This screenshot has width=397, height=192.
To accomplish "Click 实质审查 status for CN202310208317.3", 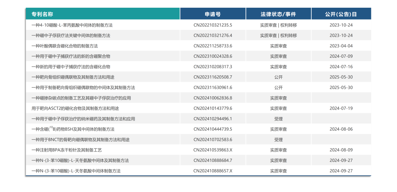I will tap(279, 67).
